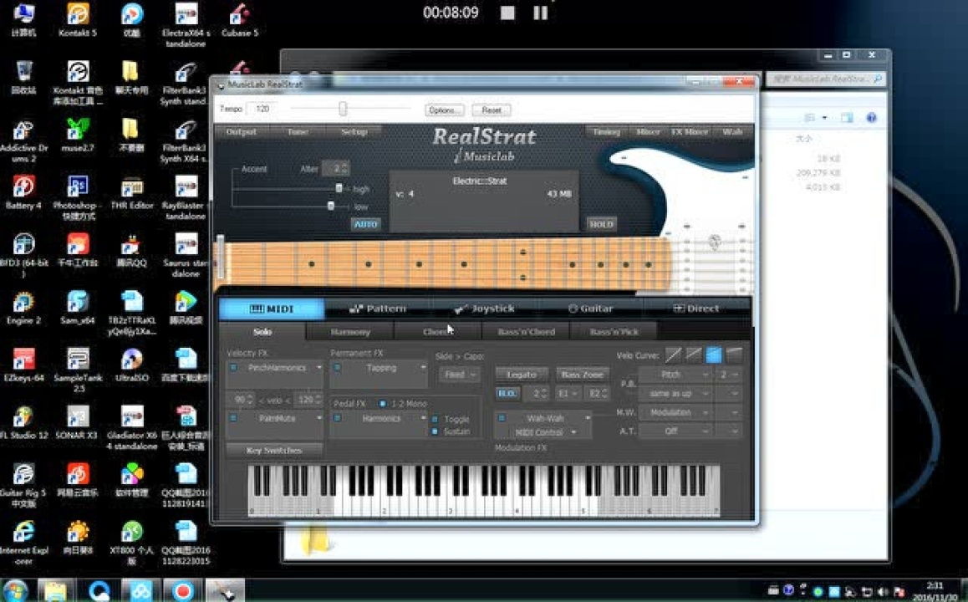Open the Key Switches panel
The height and width of the screenshot is (602, 968).
click(x=274, y=450)
